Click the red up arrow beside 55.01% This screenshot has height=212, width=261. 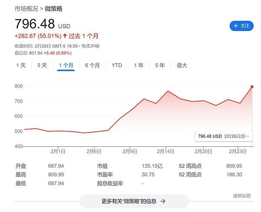[65, 36]
